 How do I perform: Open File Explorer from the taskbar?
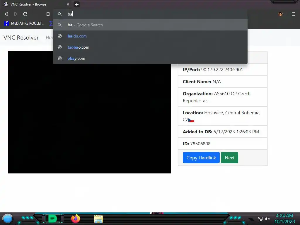(98, 219)
